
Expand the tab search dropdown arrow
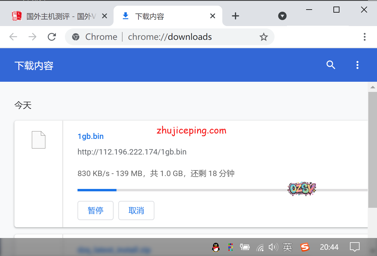282,16
